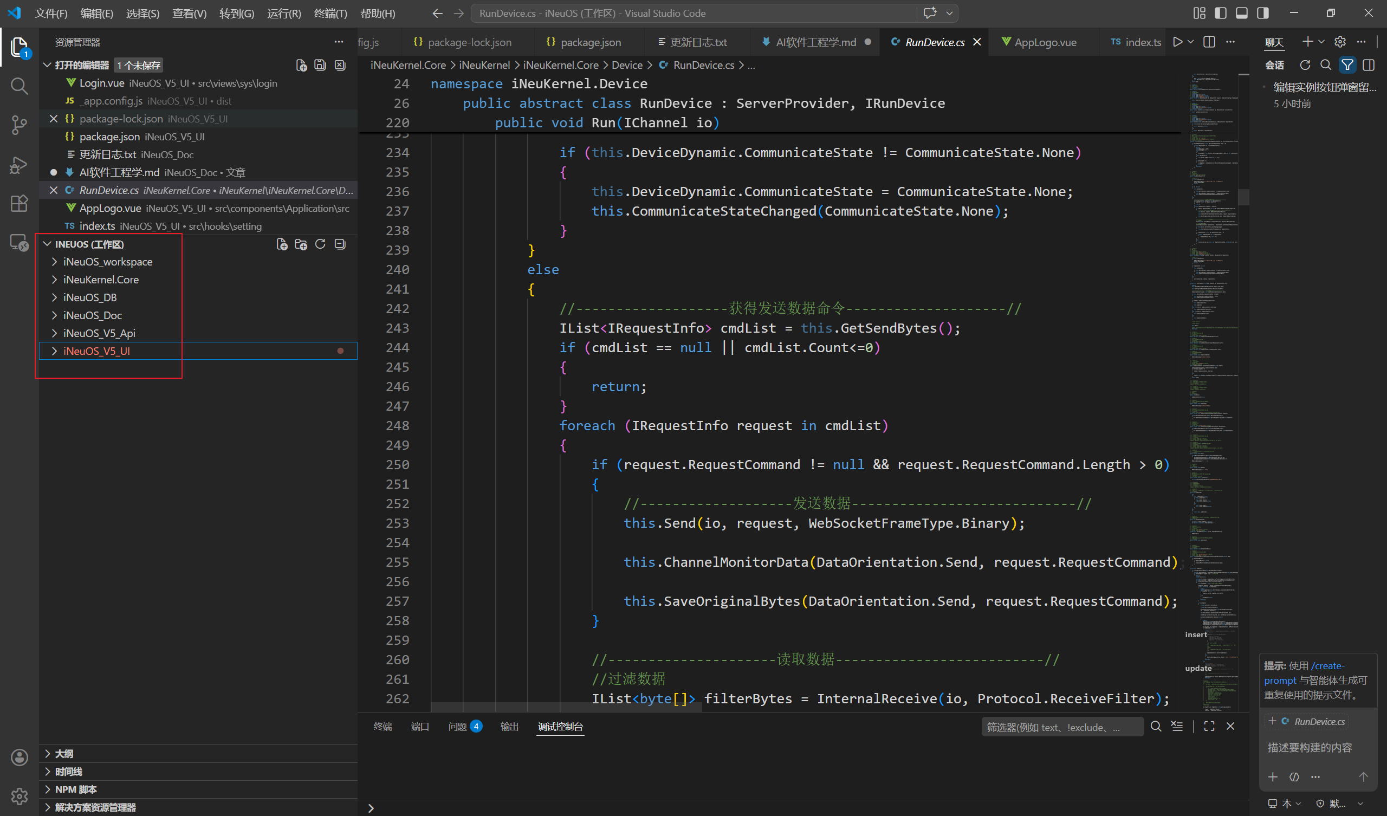Click the /create-prompt link in chat
1387x816 pixels.
point(1327,666)
